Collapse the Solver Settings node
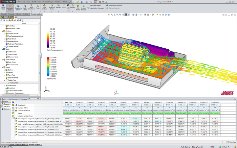Image resolution: width=237 pixels, height=148 pixels. click(2, 60)
